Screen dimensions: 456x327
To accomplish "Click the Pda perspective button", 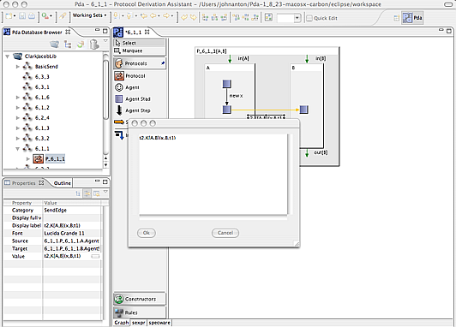I will [412, 18].
